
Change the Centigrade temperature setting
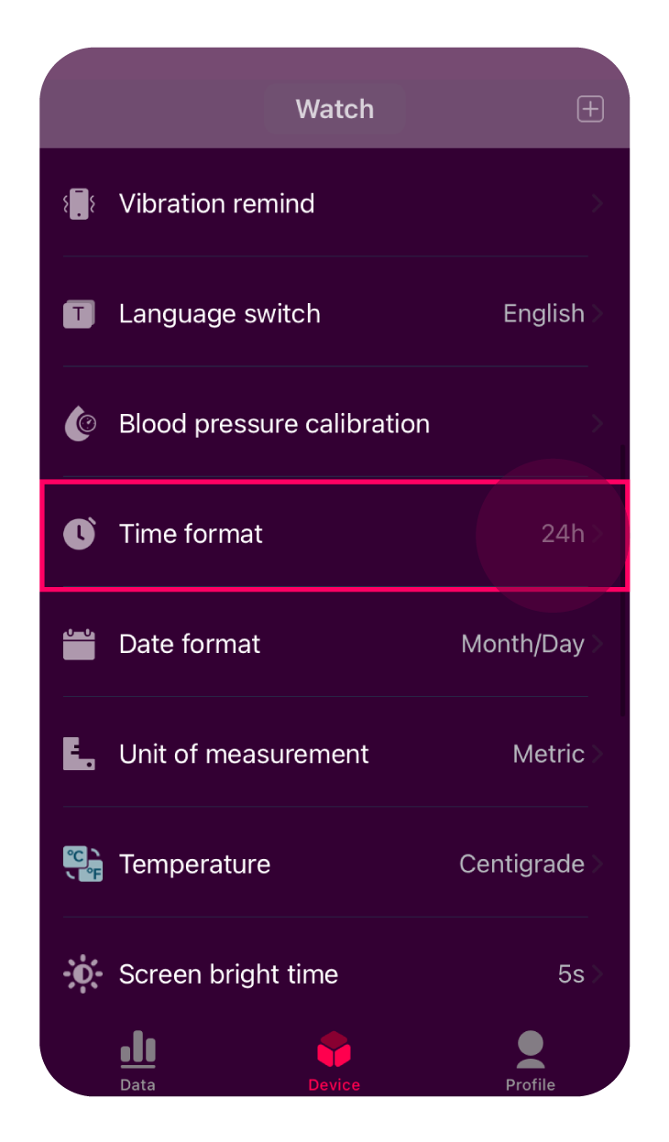point(522,865)
